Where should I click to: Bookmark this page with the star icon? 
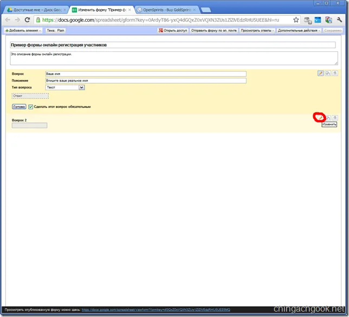click(296, 20)
